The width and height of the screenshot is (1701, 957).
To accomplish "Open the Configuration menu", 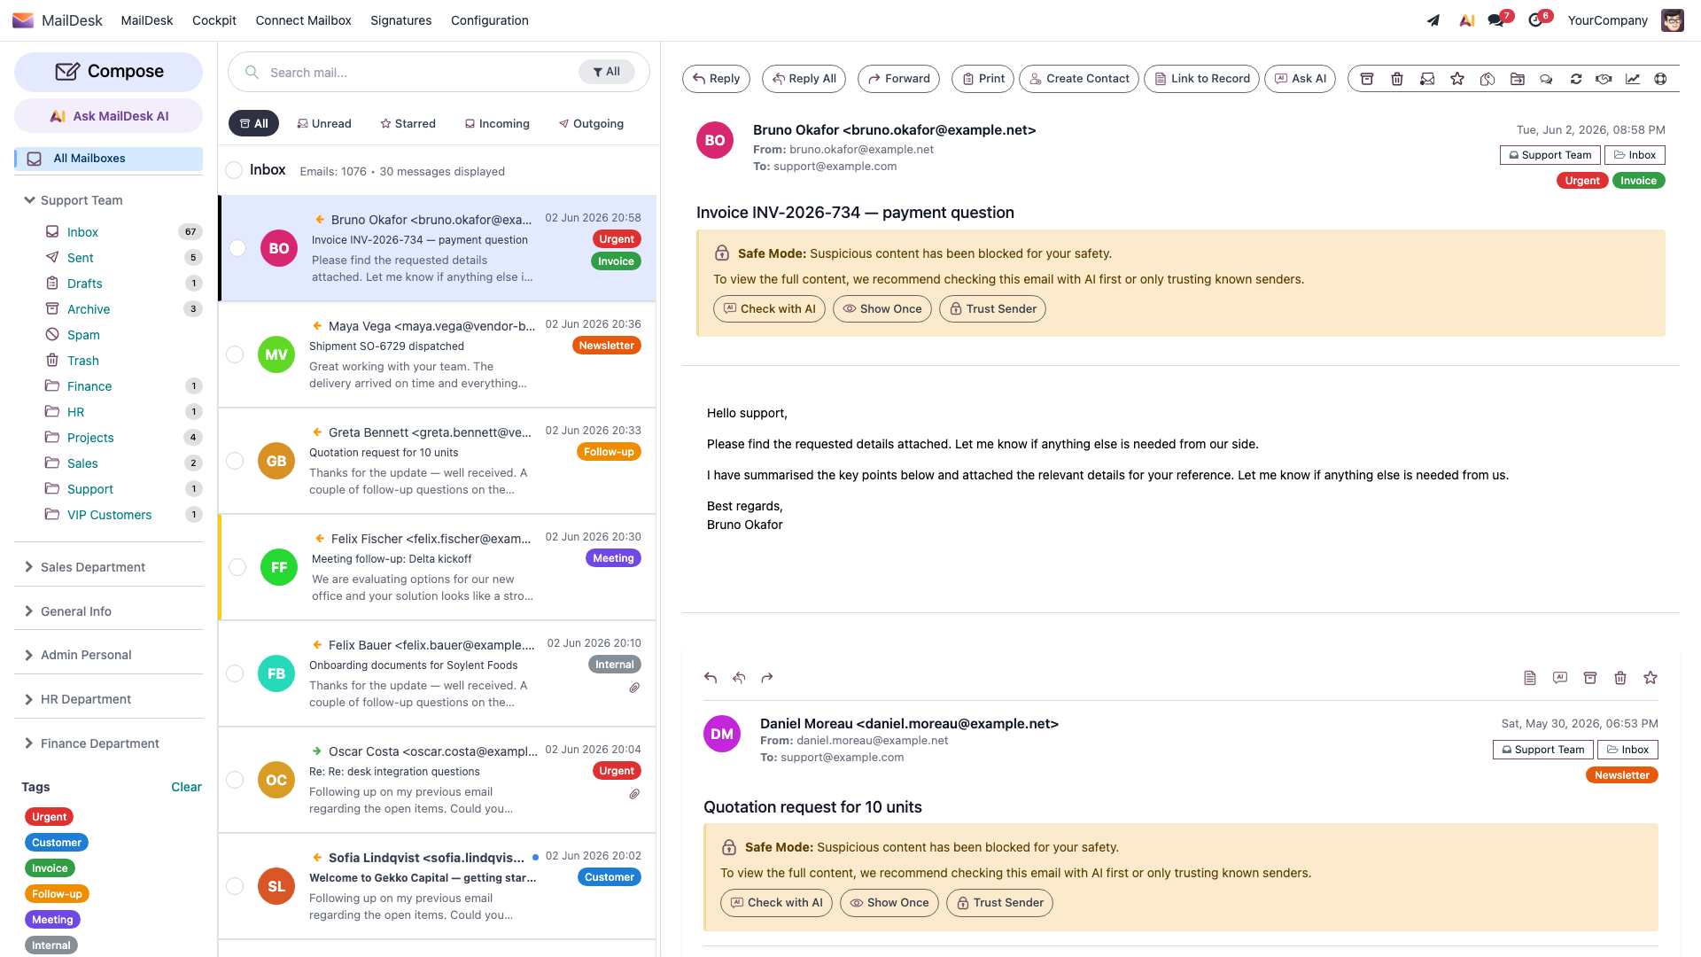I will (x=490, y=20).
